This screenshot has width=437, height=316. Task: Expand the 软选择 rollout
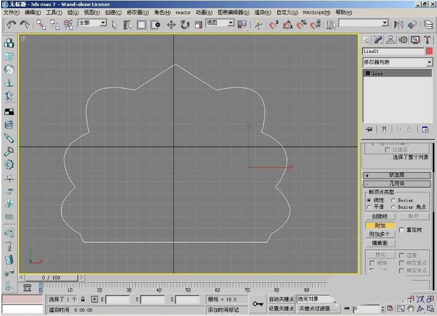(x=398, y=175)
